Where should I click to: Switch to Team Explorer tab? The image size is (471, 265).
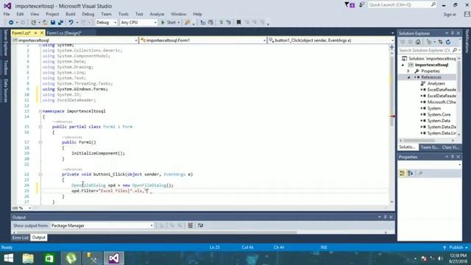(x=430, y=147)
